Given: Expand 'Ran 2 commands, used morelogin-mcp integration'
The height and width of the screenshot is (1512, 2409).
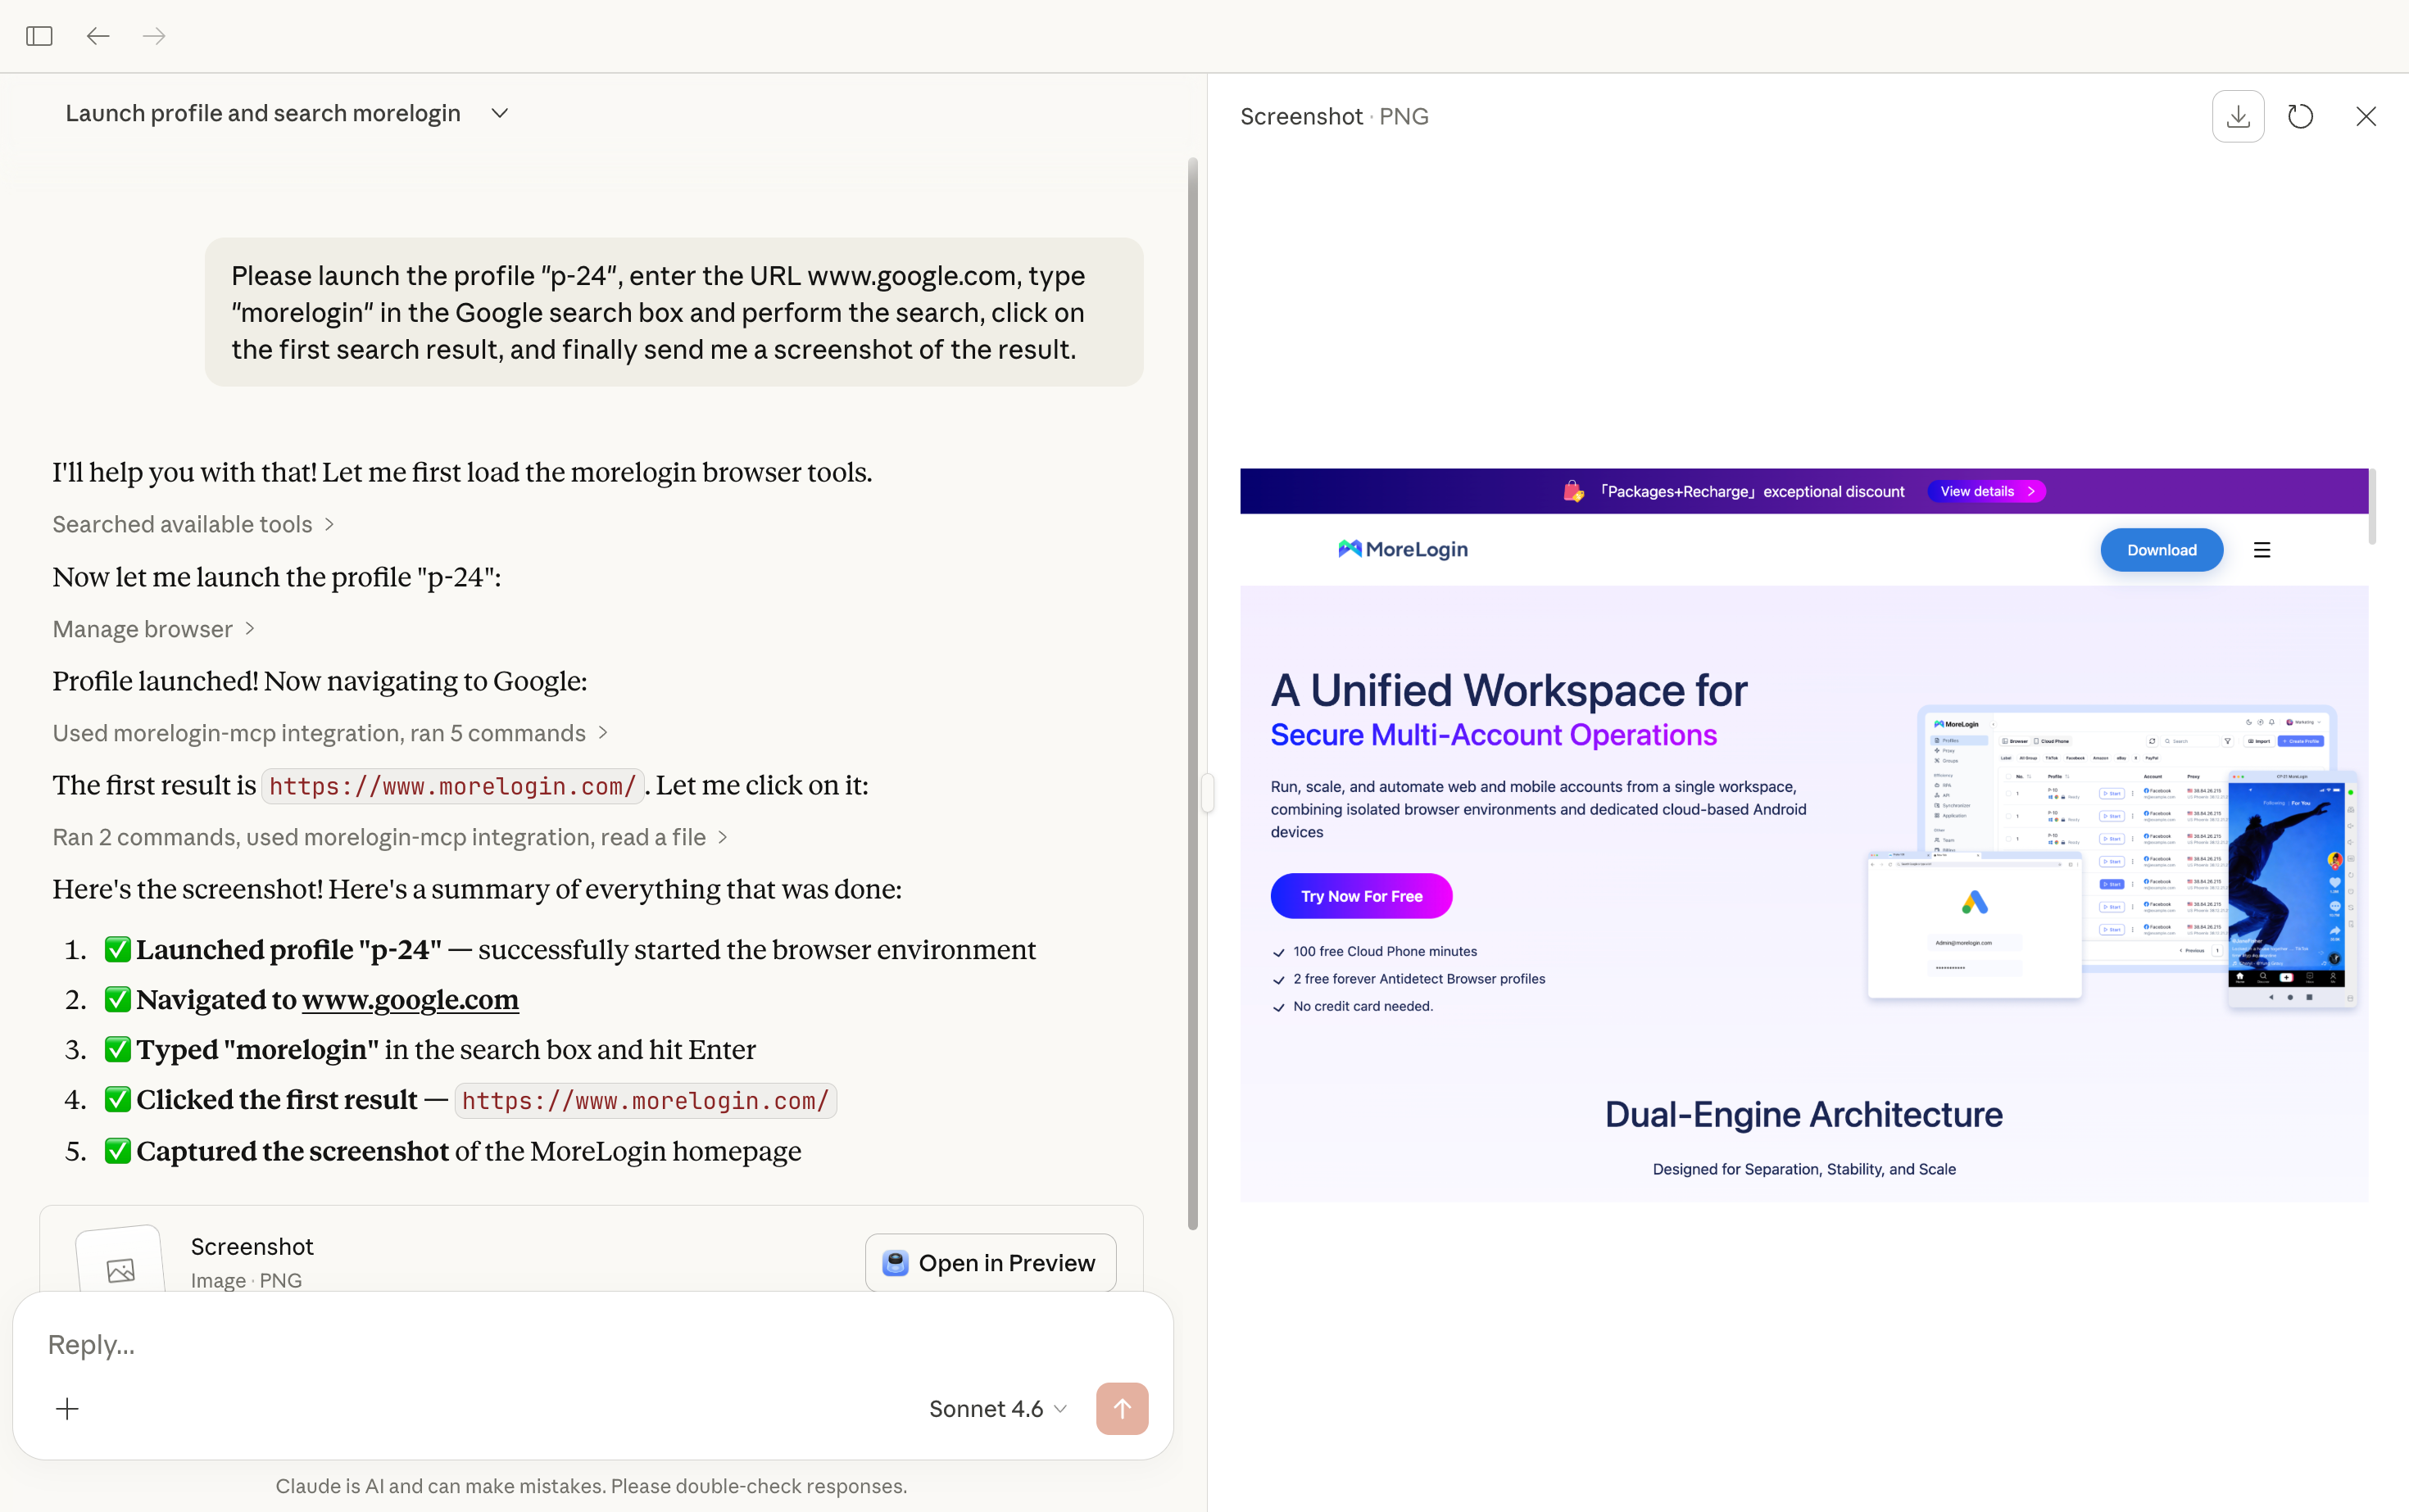Looking at the screenshot, I should 390,837.
